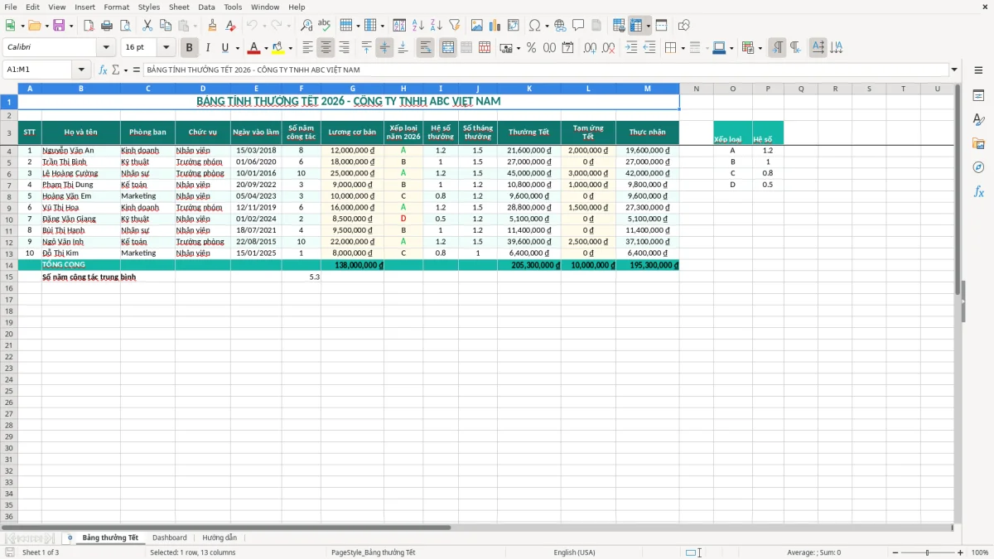The image size is (994, 559).
Task: Open the Data menu
Action: tap(206, 7)
